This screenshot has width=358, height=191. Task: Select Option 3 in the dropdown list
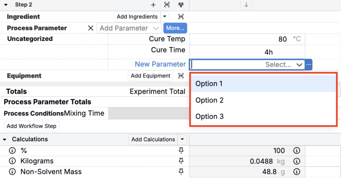[209, 117]
